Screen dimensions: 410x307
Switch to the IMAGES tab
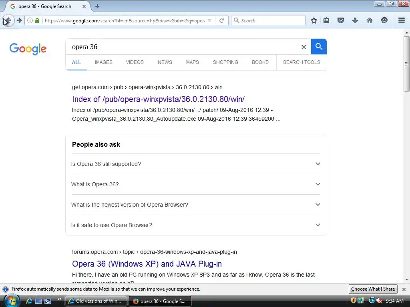(x=104, y=62)
